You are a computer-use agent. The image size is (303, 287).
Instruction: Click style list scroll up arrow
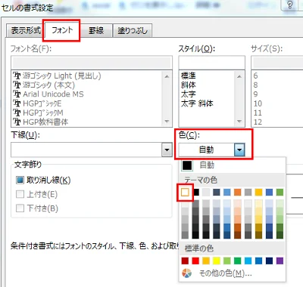(x=239, y=76)
